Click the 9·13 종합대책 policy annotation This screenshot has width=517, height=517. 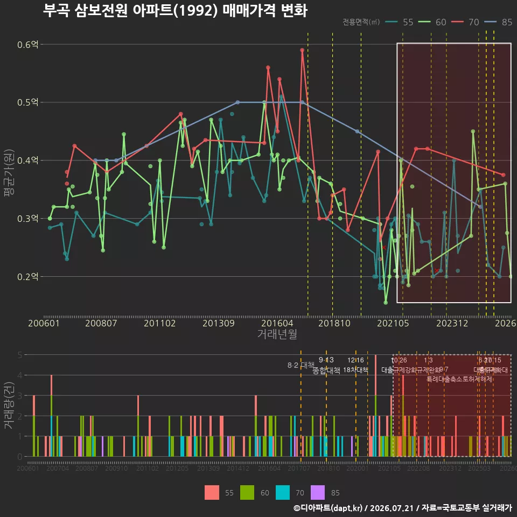click(326, 365)
